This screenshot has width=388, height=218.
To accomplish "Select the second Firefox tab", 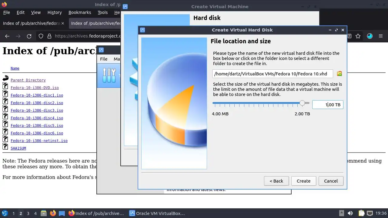I will (x=95, y=23).
